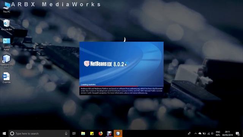Switch the ENG INTL input language
243x137 pixels.
click(x=218, y=134)
